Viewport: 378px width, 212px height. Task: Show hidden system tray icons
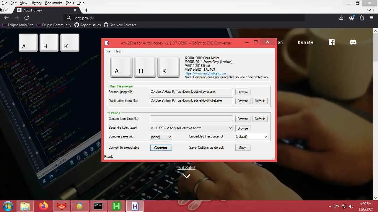(330, 206)
